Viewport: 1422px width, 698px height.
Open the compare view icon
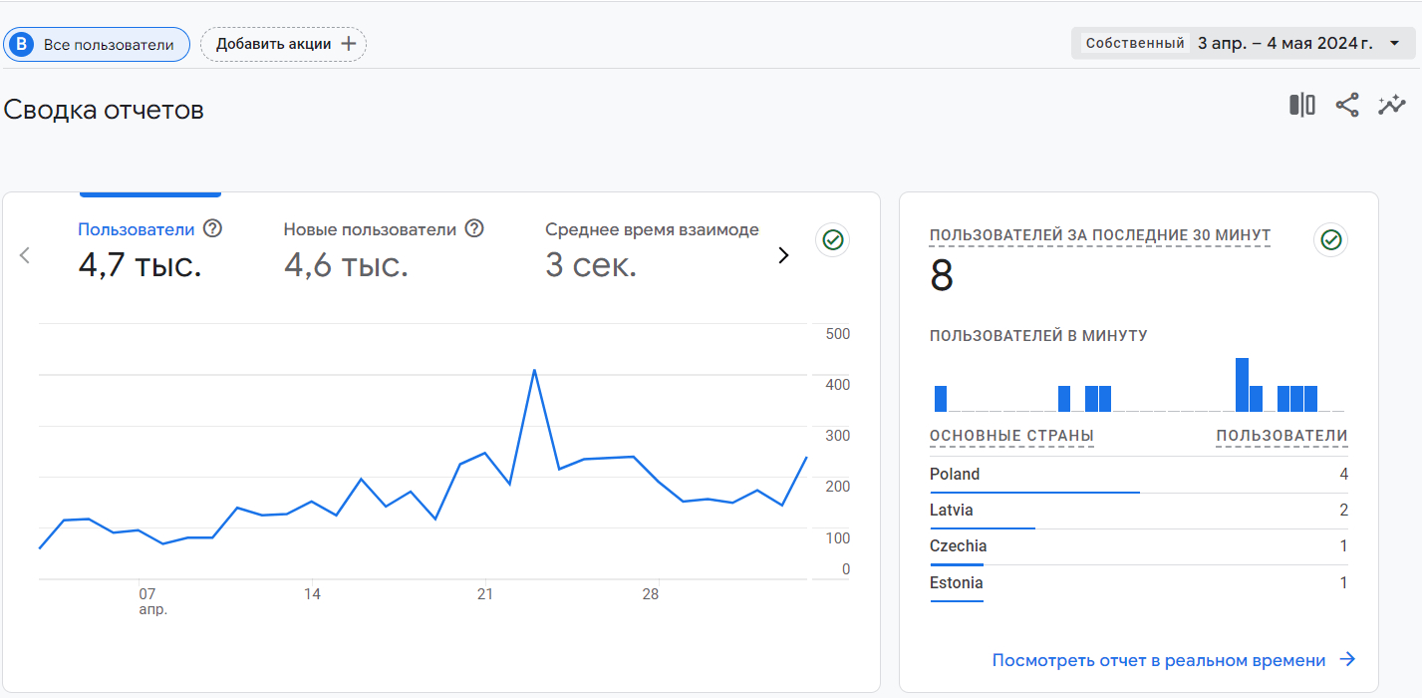point(1301,105)
